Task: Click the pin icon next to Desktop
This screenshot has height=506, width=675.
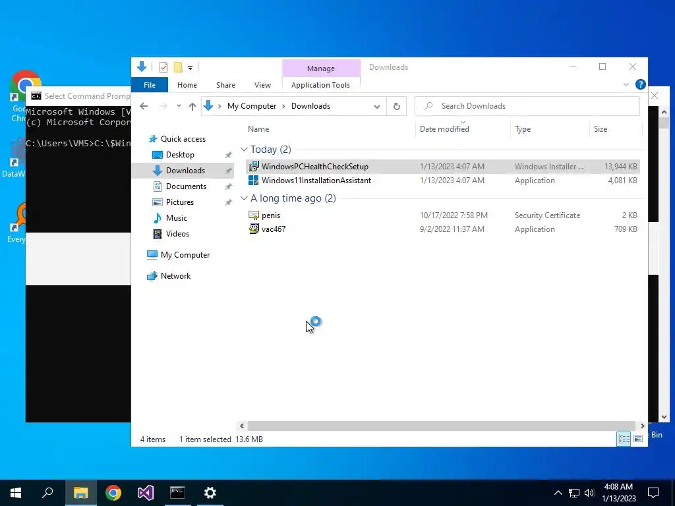Action: click(x=228, y=155)
